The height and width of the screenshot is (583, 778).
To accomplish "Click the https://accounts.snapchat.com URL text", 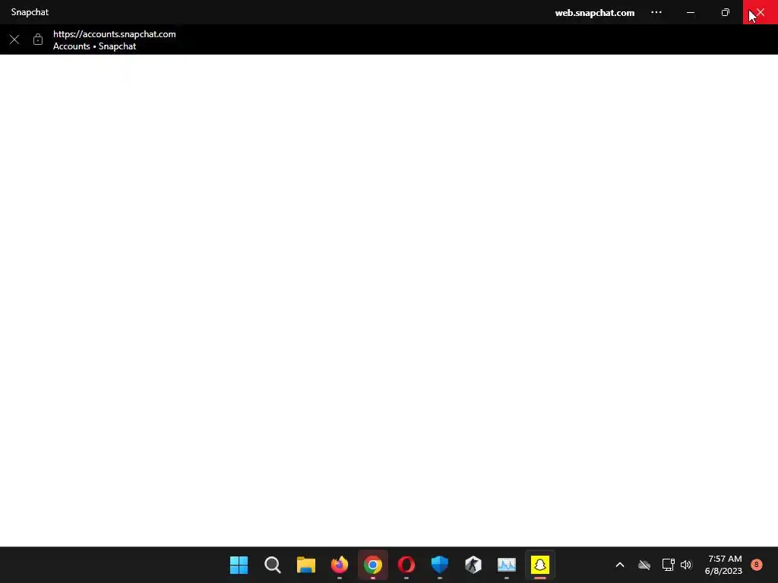I will (114, 33).
